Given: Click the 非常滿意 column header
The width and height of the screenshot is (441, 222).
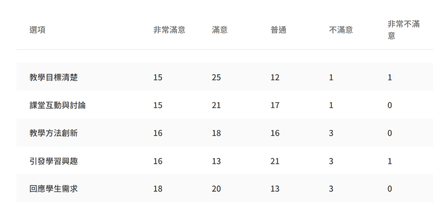Looking at the screenshot, I should point(169,30).
